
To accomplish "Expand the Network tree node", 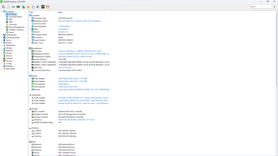I will 2,50.
